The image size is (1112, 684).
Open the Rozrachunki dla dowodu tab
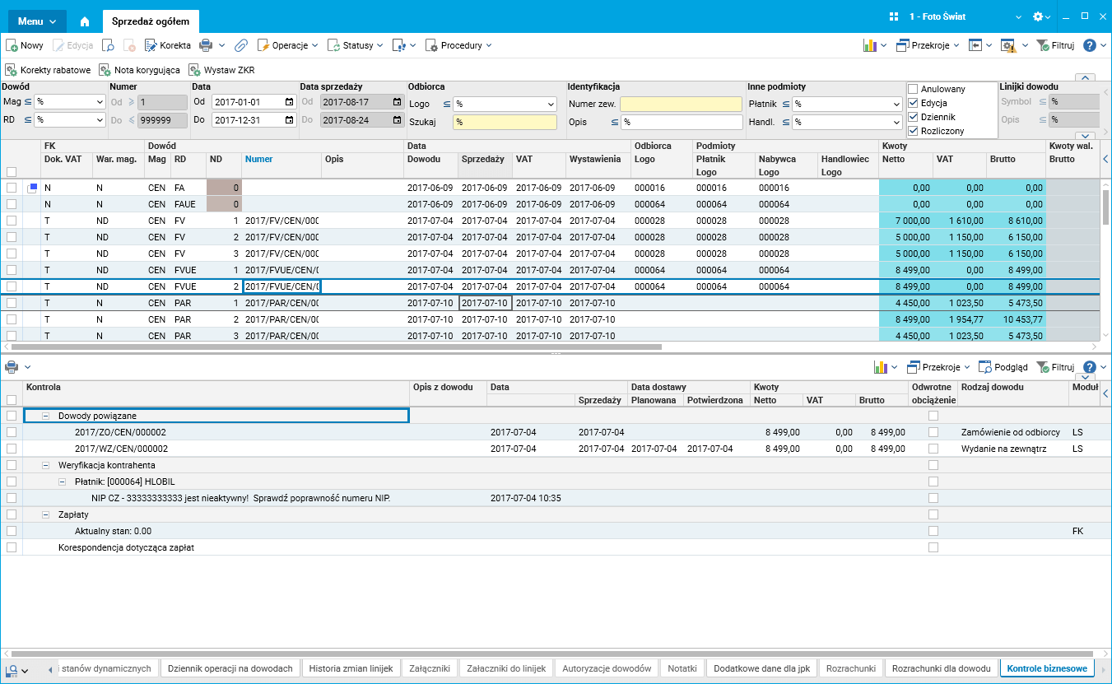[941, 668]
